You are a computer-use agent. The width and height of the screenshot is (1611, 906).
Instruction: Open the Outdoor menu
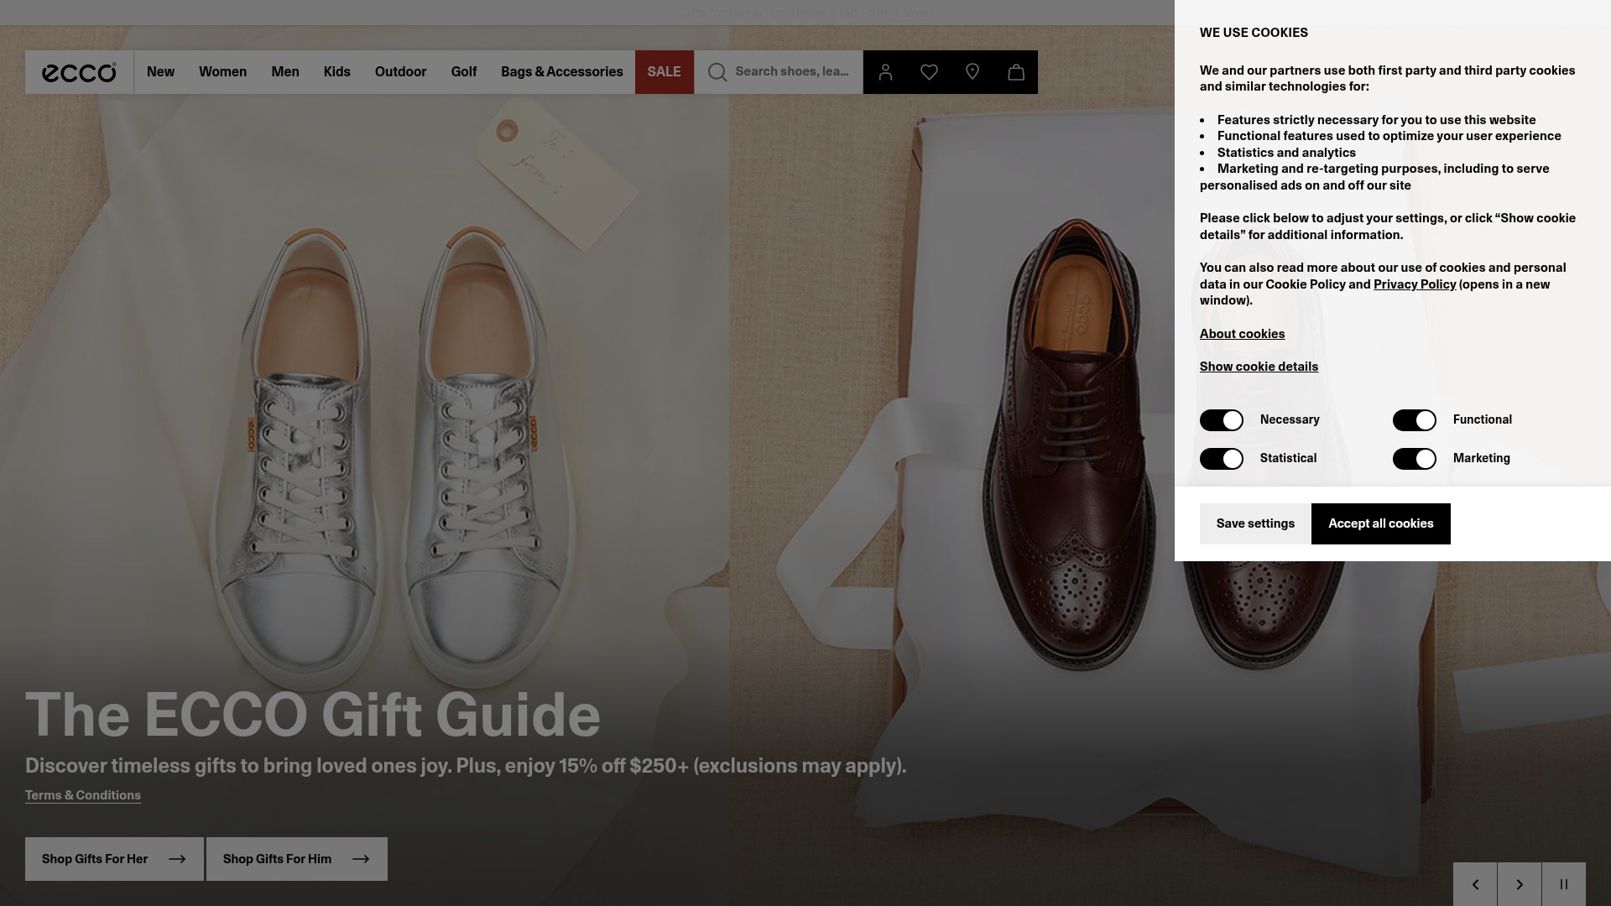click(401, 72)
